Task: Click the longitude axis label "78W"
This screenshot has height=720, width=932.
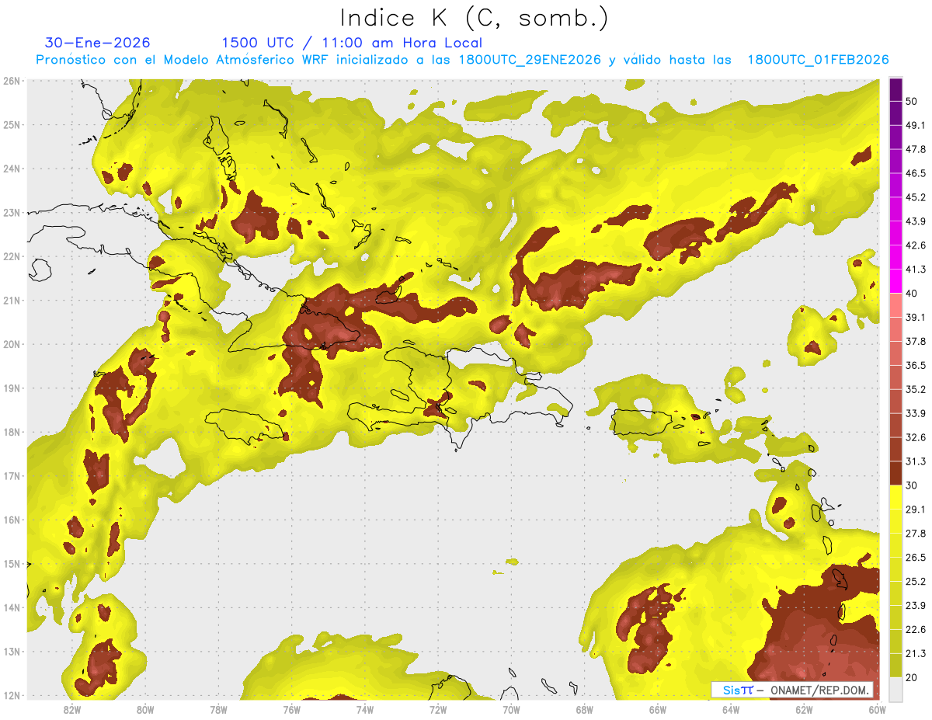Action: click(x=218, y=709)
